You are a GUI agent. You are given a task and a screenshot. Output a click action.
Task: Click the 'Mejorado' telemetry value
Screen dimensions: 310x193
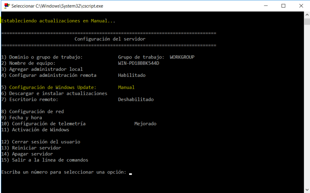(x=145, y=124)
